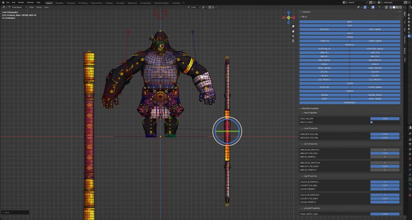Uncheck the MOUTH_LOCK checkbox
412x220 pixels.
click(371, 122)
